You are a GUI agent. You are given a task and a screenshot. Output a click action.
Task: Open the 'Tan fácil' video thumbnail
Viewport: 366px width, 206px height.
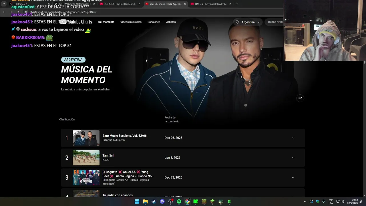86,158
